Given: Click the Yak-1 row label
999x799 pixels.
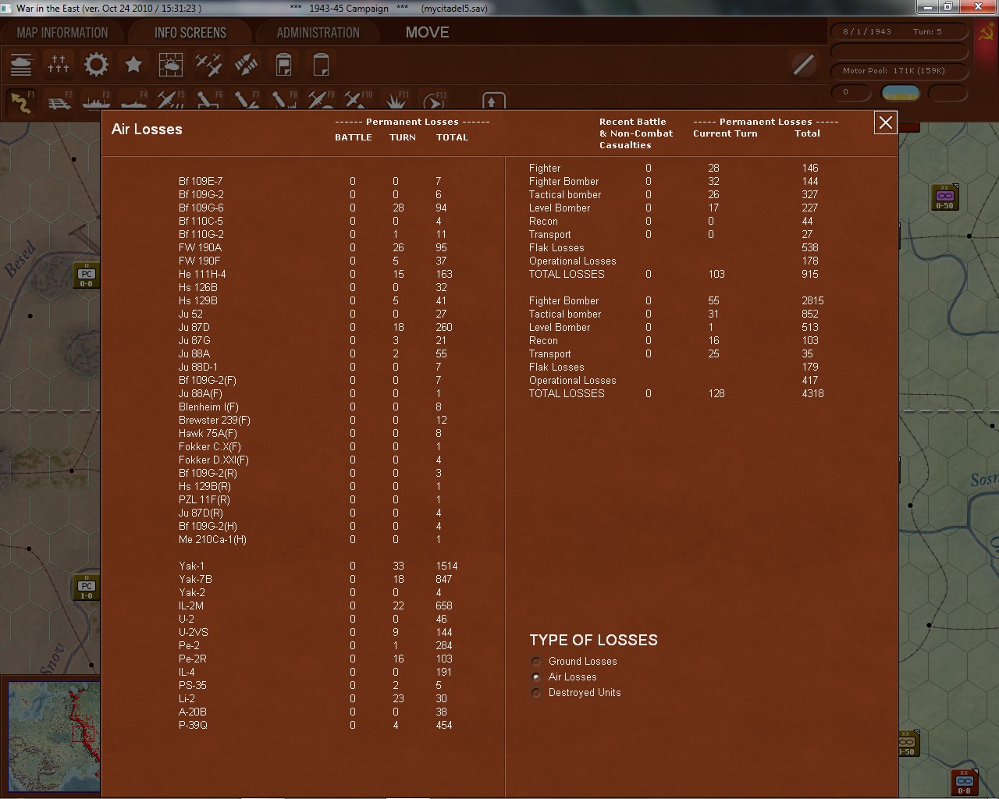Looking at the screenshot, I should pyautogui.click(x=190, y=566).
